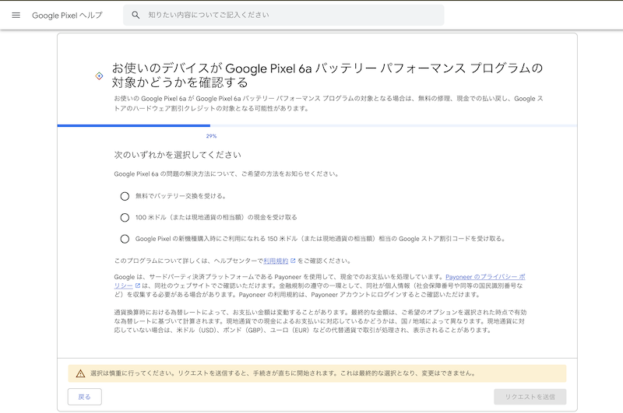623x413 pixels.
Task: Open the hamburger main menu
Action: coord(16,15)
